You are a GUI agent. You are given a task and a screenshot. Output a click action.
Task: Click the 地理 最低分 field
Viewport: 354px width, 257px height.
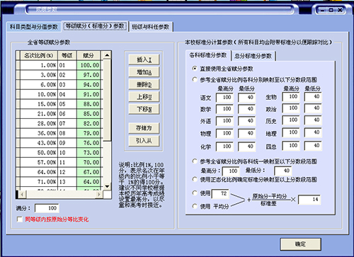(x=313, y=132)
